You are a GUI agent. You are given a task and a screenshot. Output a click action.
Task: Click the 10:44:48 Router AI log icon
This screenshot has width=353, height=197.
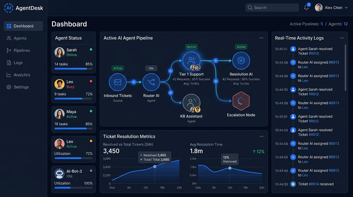point(293,171)
